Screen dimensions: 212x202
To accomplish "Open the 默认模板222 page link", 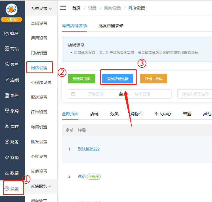I will [89, 149].
